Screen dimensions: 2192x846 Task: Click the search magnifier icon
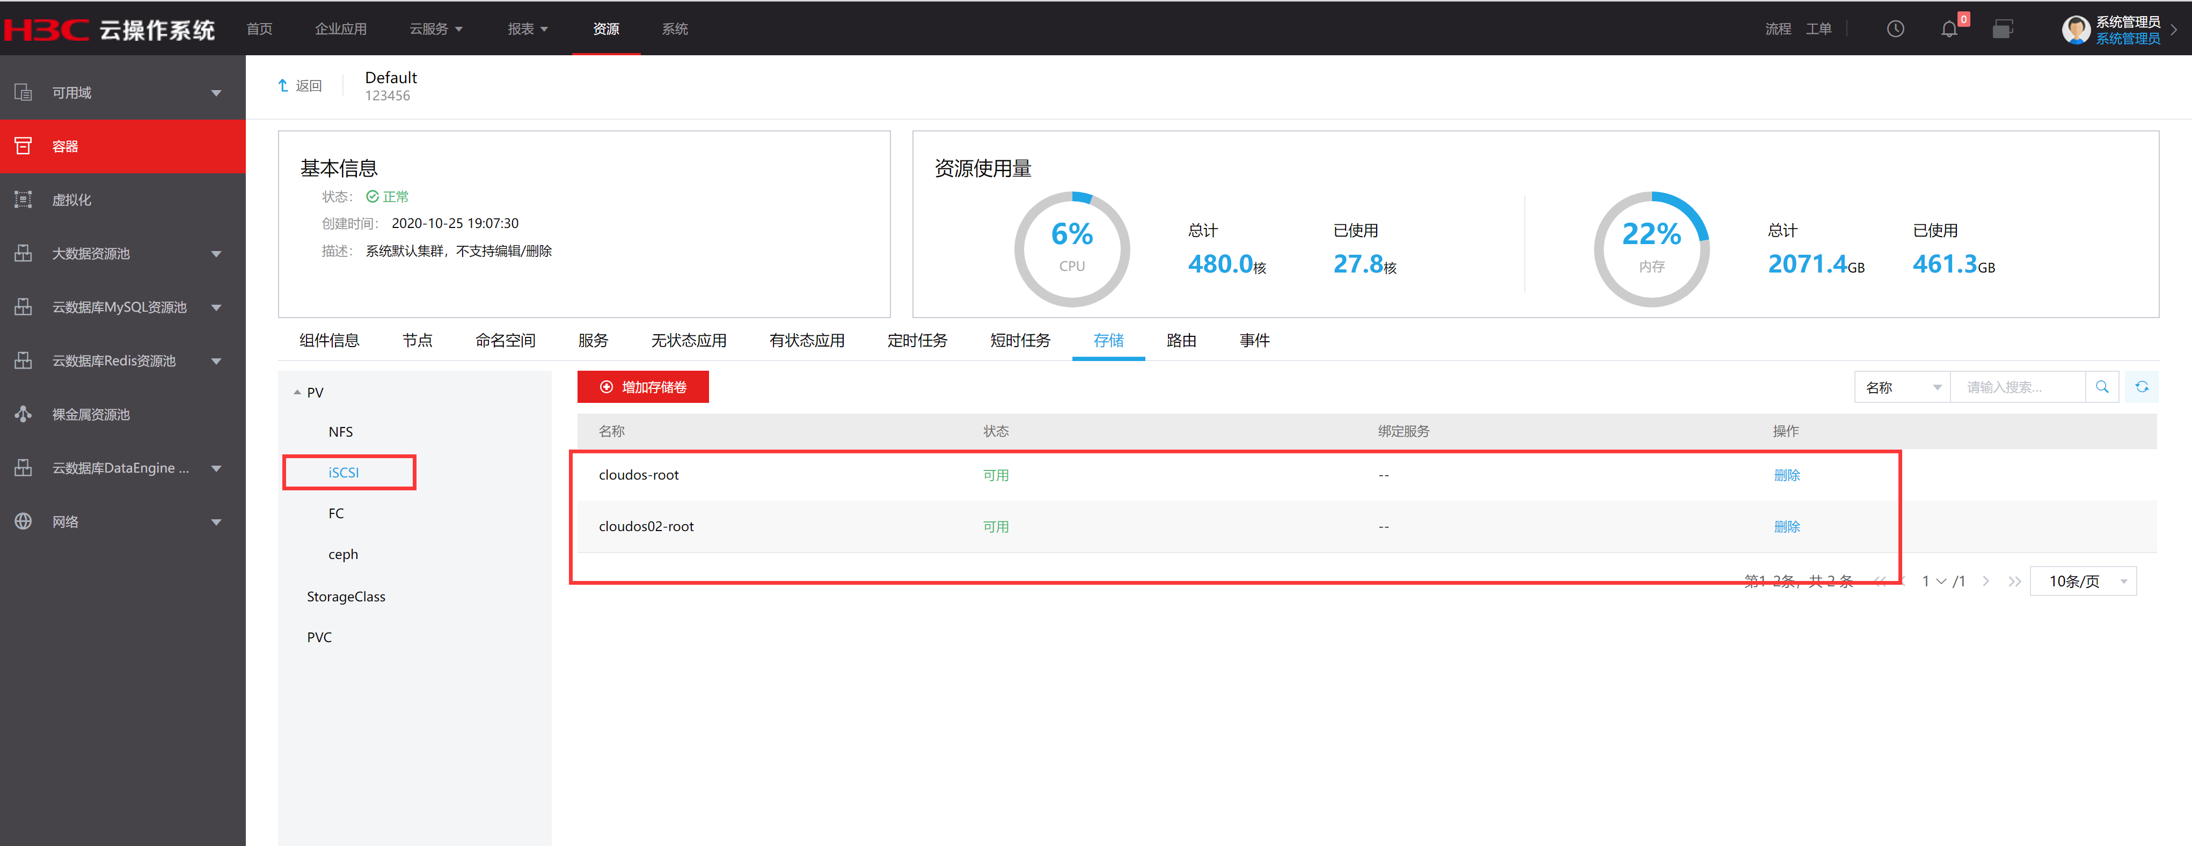2102,388
